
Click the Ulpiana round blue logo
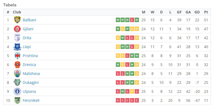[17, 91]
